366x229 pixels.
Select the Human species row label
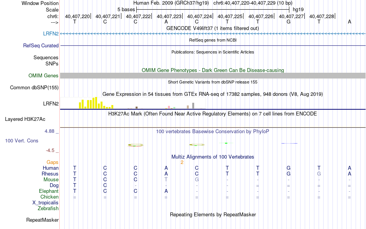point(50,168)
